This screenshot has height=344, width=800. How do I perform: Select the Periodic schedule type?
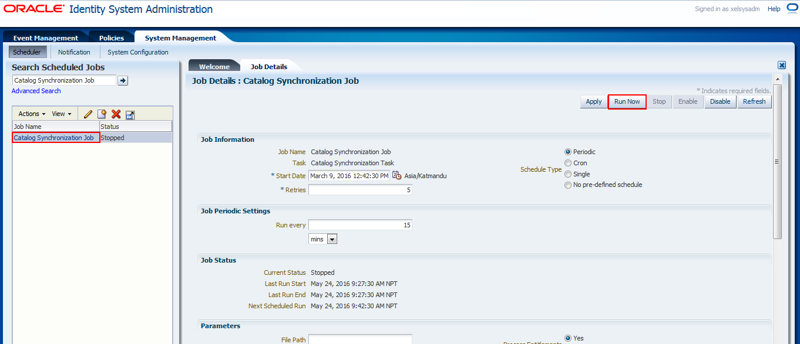pos(568,152)
